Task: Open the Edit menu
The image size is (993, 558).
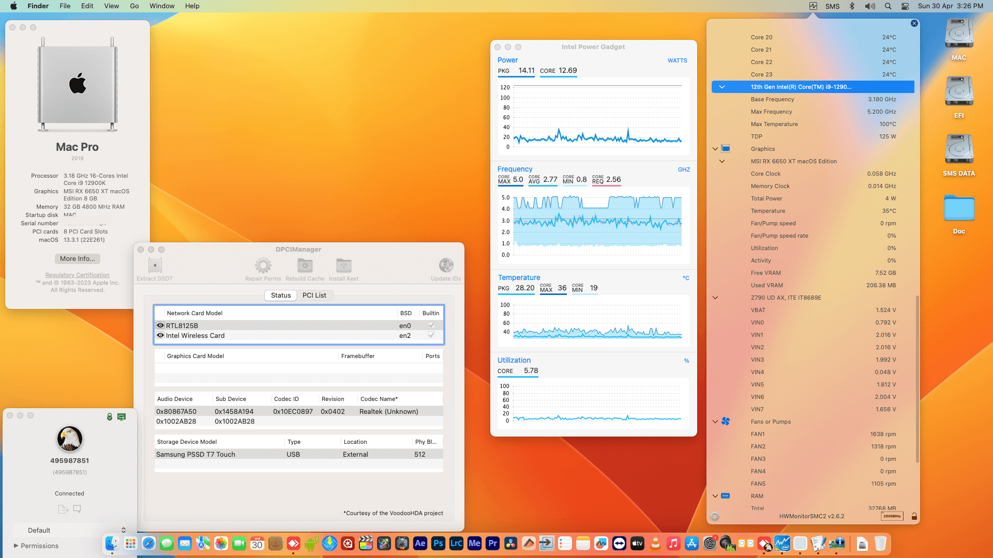Action: (x=87, y=6)
